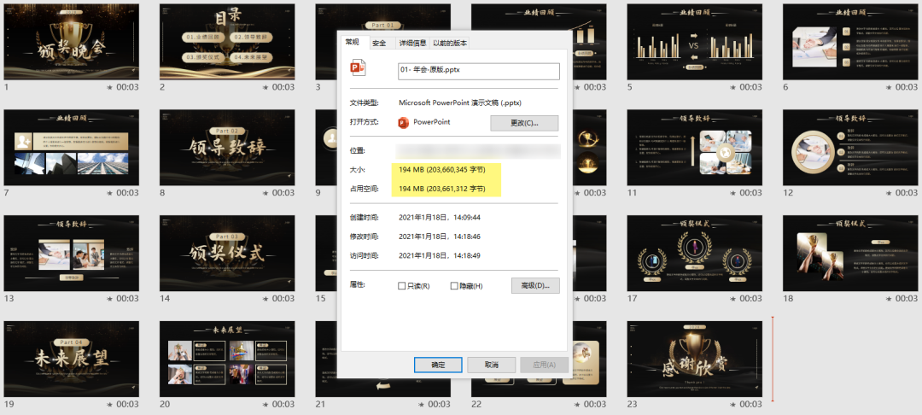The width and height of the screenshot is (922, 415).
Task: Click the transition star under slide 4
Action: [577, 87]
